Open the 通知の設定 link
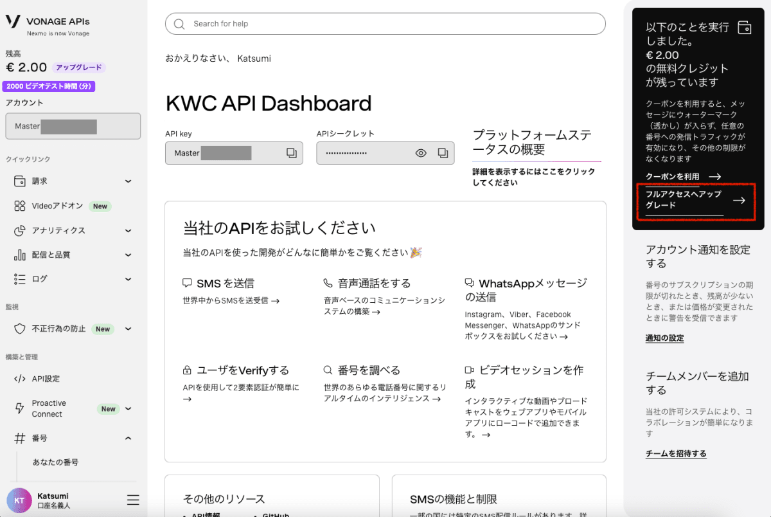Screen dimensions: 771x517 coord(664,338)
